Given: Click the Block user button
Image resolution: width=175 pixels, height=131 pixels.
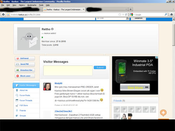Looking at the screenshot, I should 25,76.
